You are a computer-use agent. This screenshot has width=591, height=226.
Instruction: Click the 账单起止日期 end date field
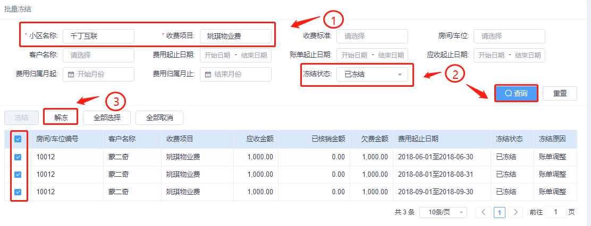pyautogui.click(x=391, y=55)
